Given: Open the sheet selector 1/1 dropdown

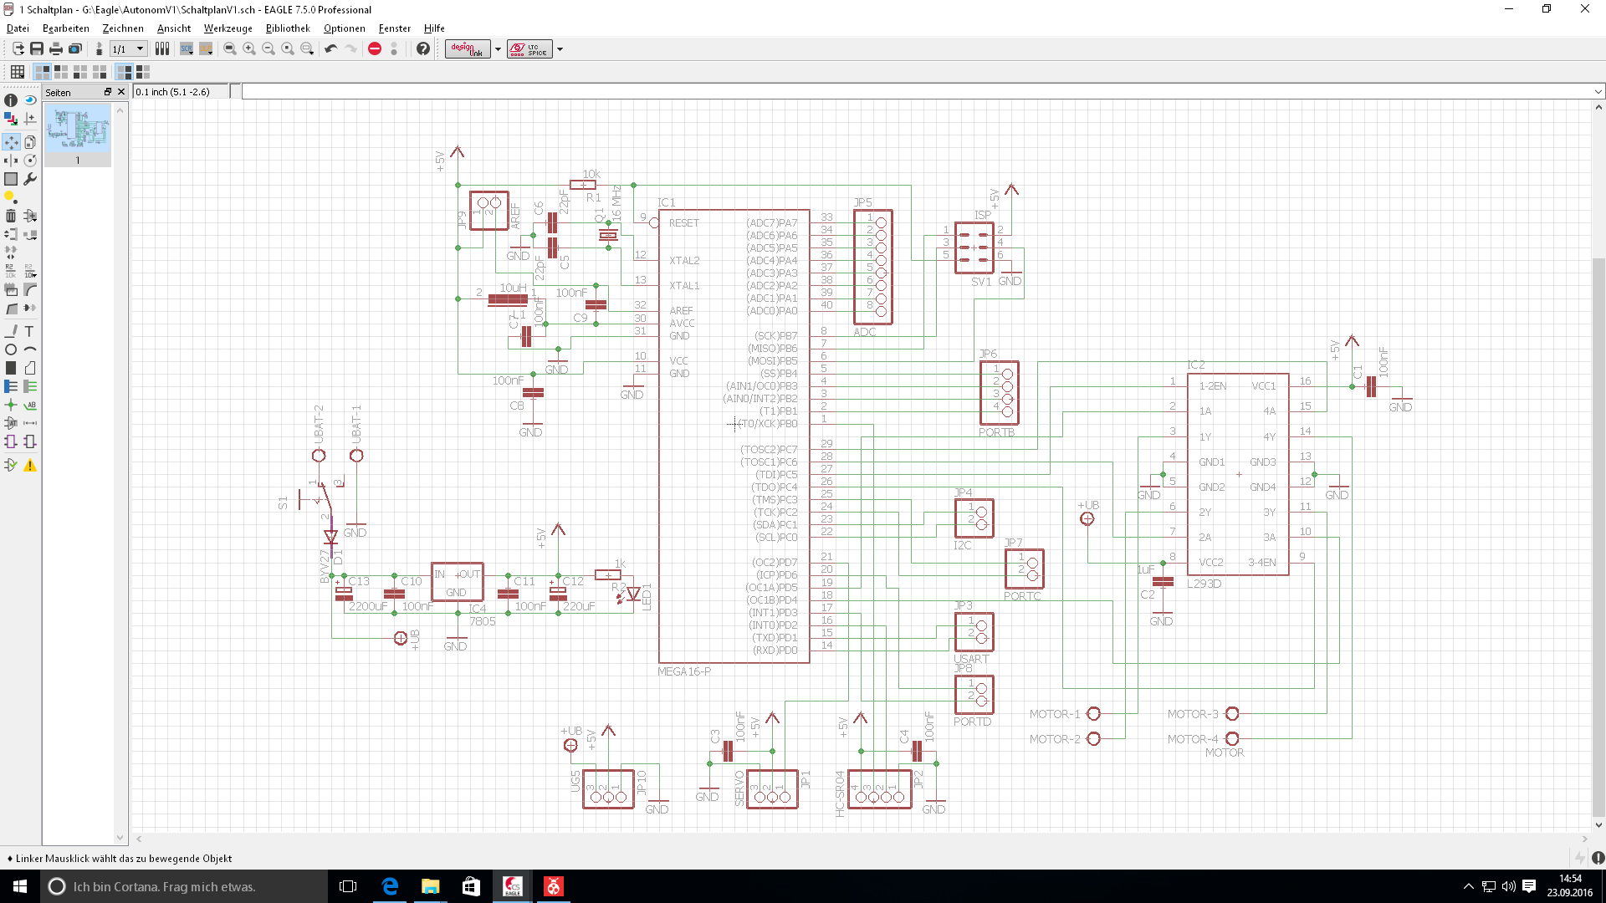Looking at the screenshot, I should pos(129,48).
